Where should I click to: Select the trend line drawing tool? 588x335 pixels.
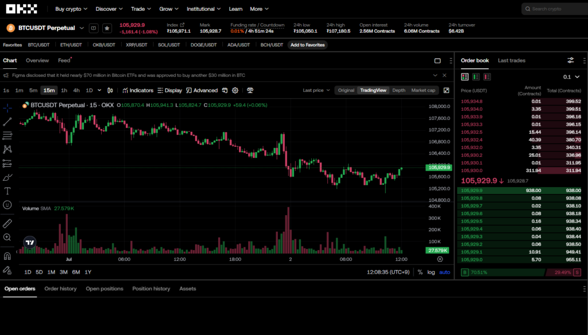7,122
